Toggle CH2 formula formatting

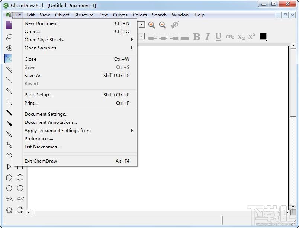(x=230, y=37)
